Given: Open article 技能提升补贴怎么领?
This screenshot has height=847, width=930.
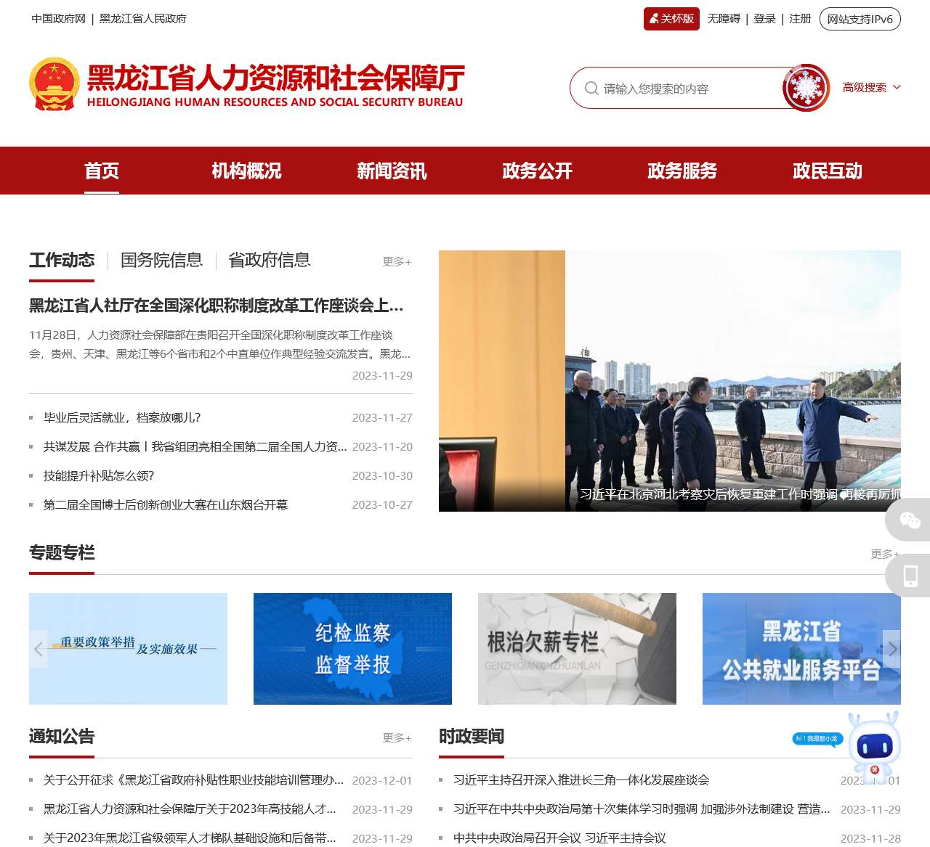Looking at the screenshot, I should [x=99, y=475].
